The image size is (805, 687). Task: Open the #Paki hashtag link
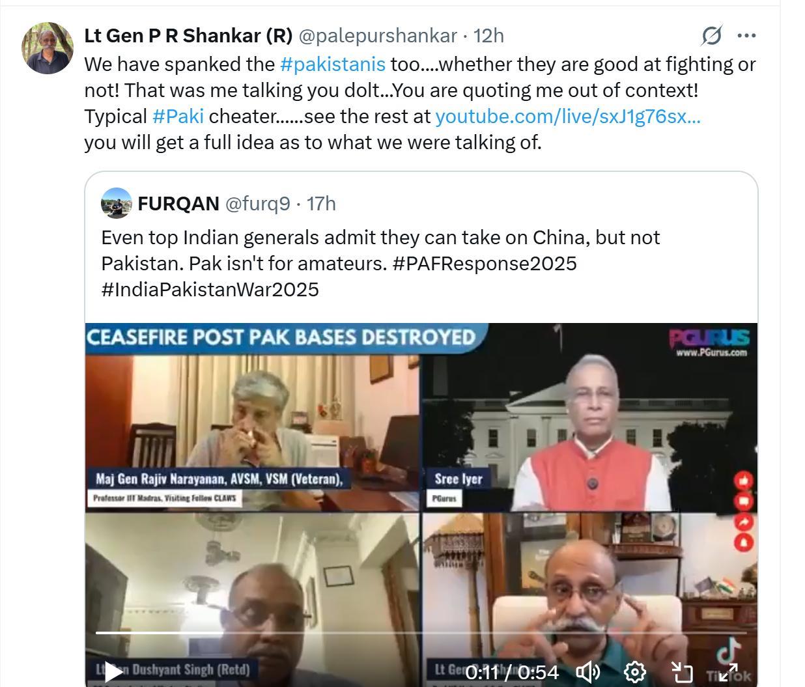click(x=178, y=116)
